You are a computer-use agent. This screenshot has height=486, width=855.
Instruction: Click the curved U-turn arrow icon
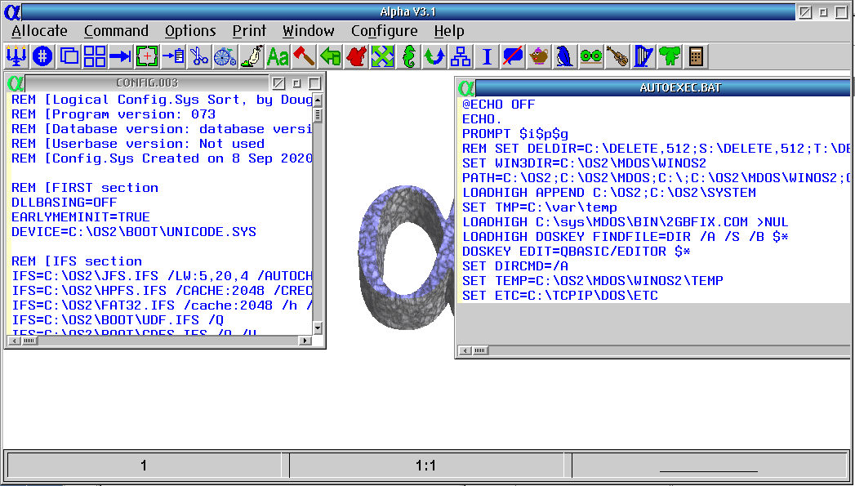tap(434, 56)
